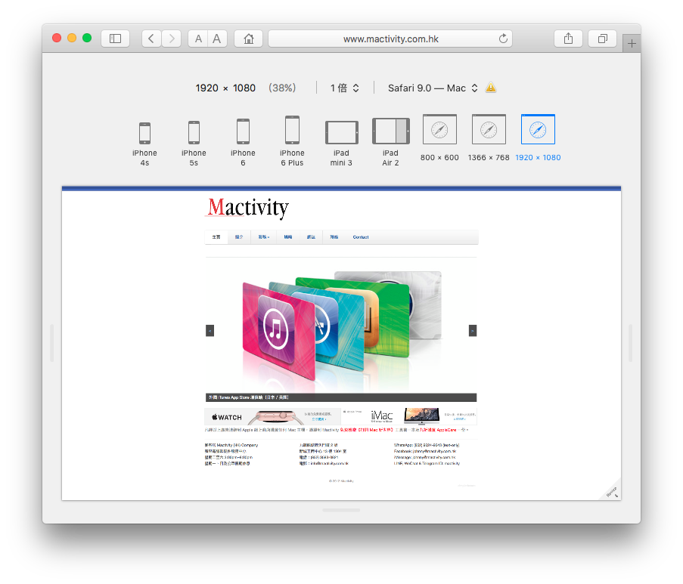Viewport: 683px width, 584px height.
Task: Click the Contact tab on the webpage
Action: click(x=361, y=237)
